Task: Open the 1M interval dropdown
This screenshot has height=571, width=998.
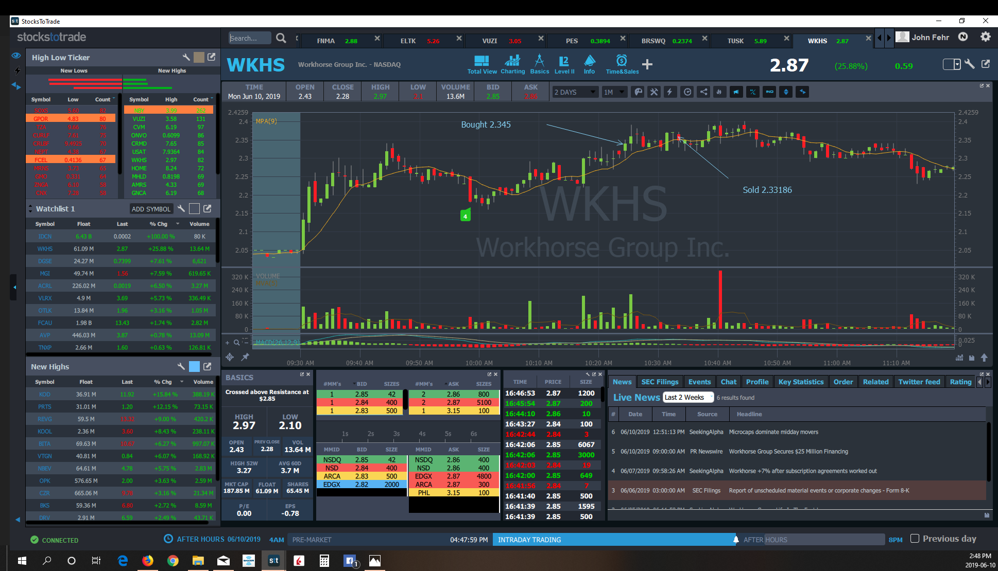Action: click(x=614, y=92)
